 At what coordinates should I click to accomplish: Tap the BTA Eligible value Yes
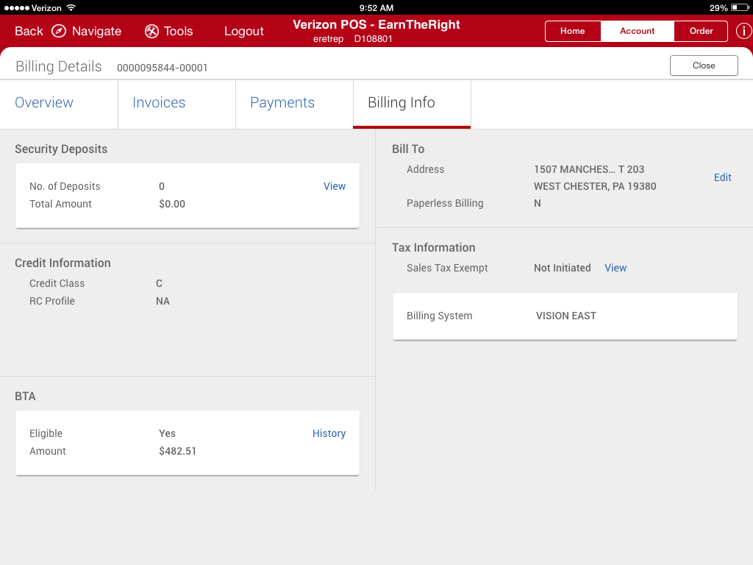167,433
